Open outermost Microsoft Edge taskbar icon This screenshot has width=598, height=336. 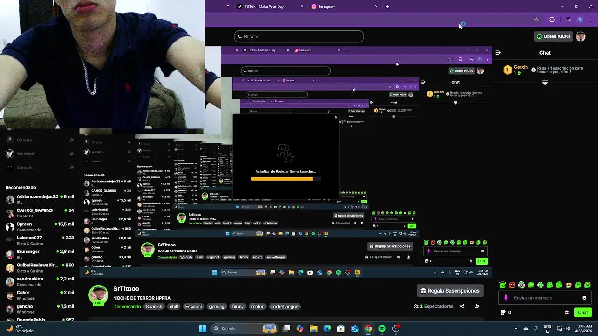point(327,329)
